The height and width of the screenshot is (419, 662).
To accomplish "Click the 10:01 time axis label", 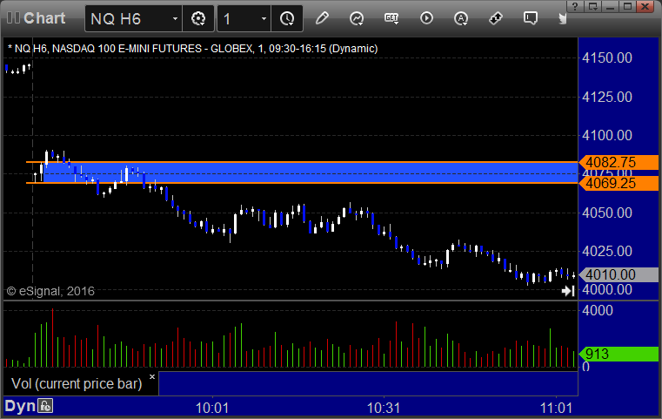I will (212, 408).
